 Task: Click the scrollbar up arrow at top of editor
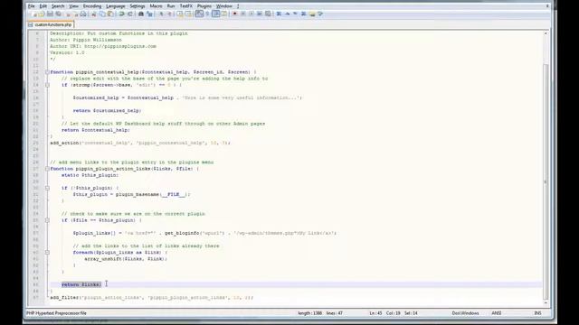point(546,33)
